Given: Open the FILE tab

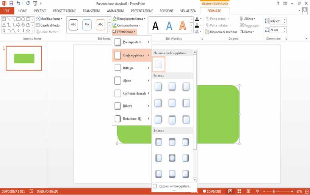Looking at the screenshot, I should tap(7, 11).
